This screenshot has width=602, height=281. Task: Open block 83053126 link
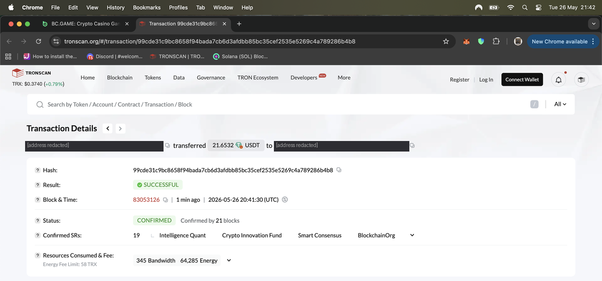click(146, 200)
